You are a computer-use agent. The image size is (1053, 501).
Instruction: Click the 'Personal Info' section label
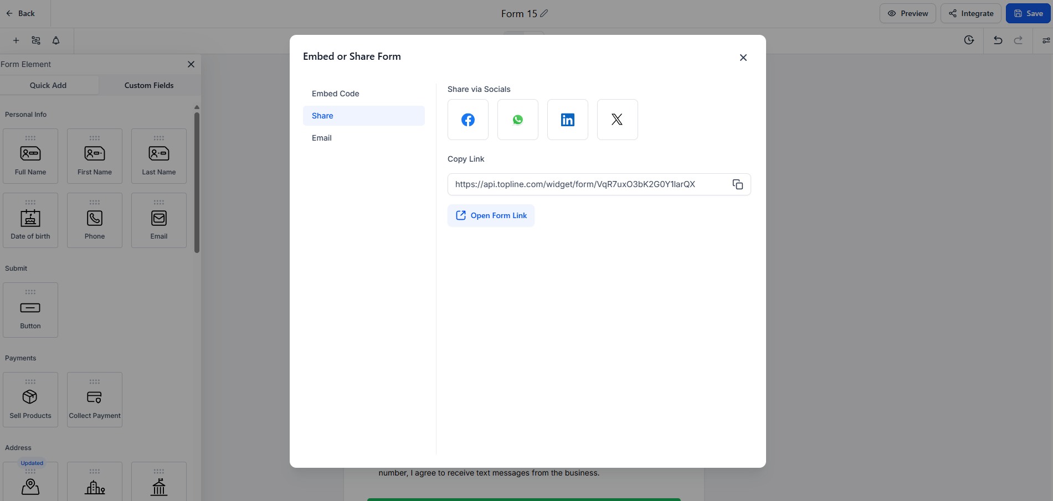26,115
